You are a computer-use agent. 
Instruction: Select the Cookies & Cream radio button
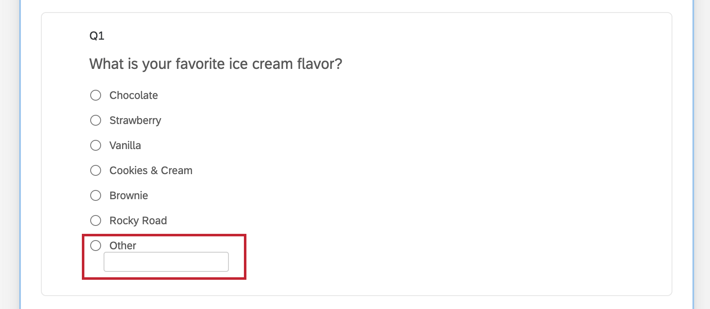coord(96,170)
